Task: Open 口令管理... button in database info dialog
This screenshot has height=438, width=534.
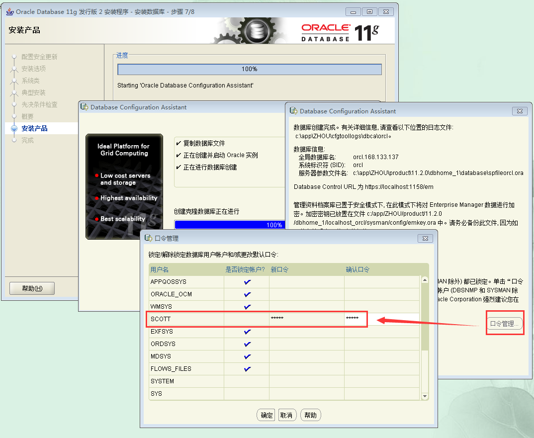Action: 504,323
